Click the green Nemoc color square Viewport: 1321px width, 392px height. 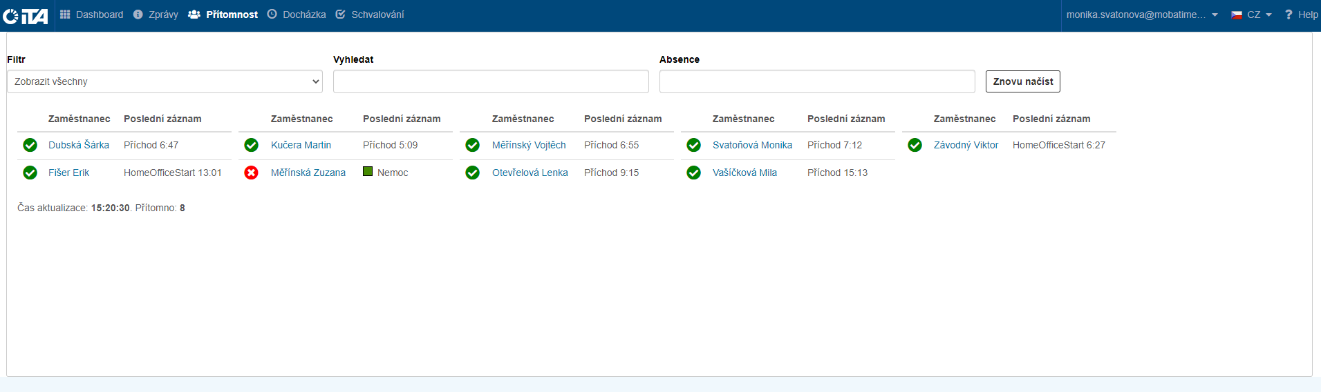pos(368,172)
